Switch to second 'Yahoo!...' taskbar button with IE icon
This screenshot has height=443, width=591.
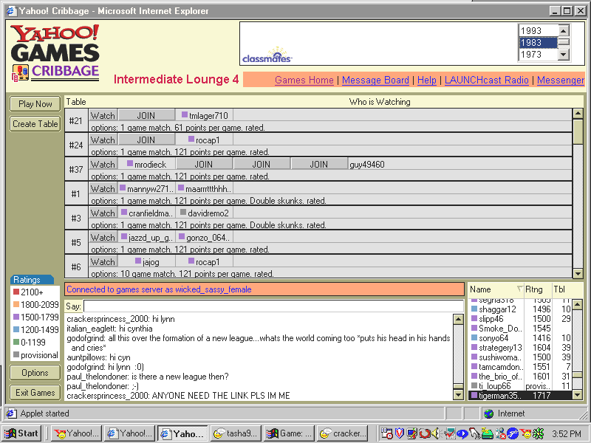pyautogui.click(x=129, y=433)
